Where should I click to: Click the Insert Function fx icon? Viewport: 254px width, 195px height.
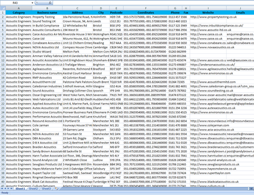click(50, 3)
